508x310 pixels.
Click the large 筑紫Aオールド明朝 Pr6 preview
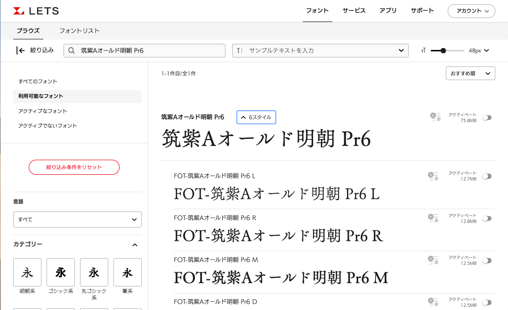[266, 139]
